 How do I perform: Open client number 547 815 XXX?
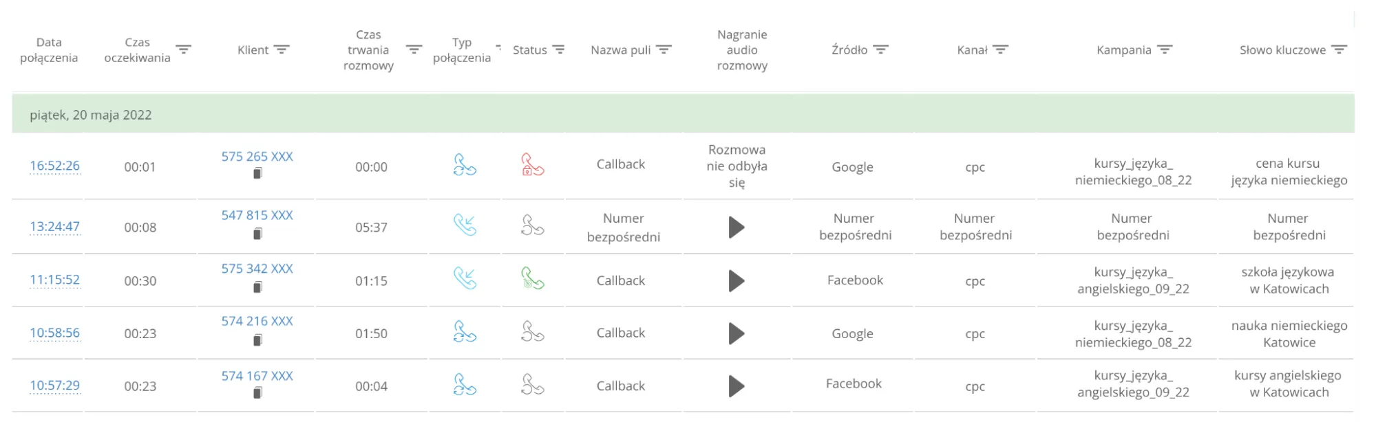(257, 215)
